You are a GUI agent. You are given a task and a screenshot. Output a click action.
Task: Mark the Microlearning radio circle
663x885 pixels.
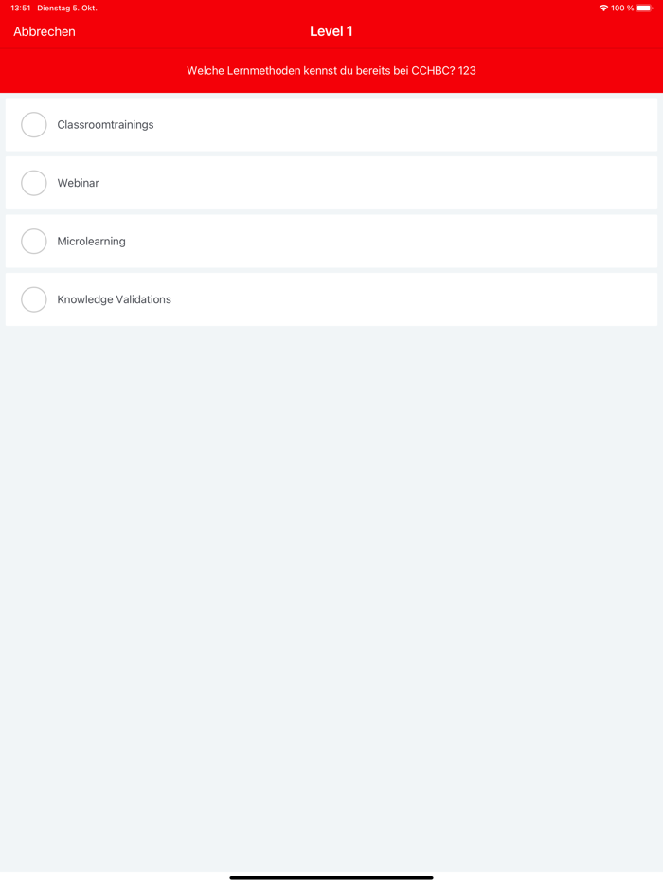tap(34, 242)
